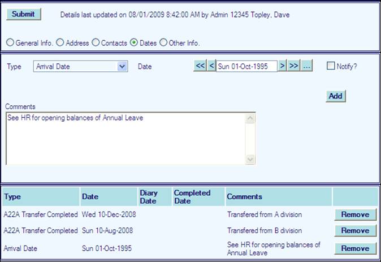Select the General Info. radio button
This screenshot has width=381, height=262.
point(10,42)
